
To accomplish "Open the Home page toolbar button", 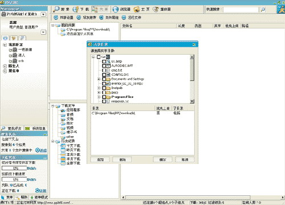I will pos(141,9).
